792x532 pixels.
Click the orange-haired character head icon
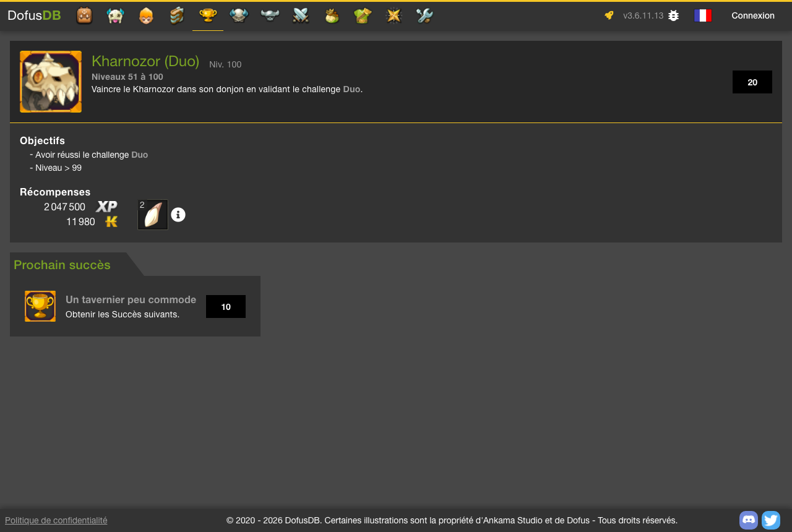(x=146, y=15)
